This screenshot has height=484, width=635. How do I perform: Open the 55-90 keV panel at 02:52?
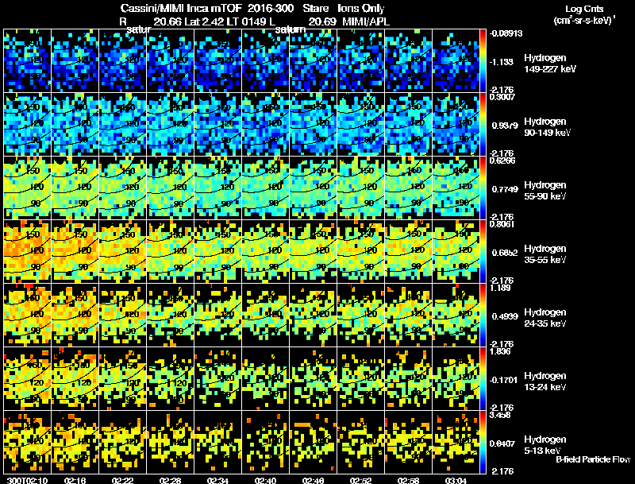tap(361, 188)
